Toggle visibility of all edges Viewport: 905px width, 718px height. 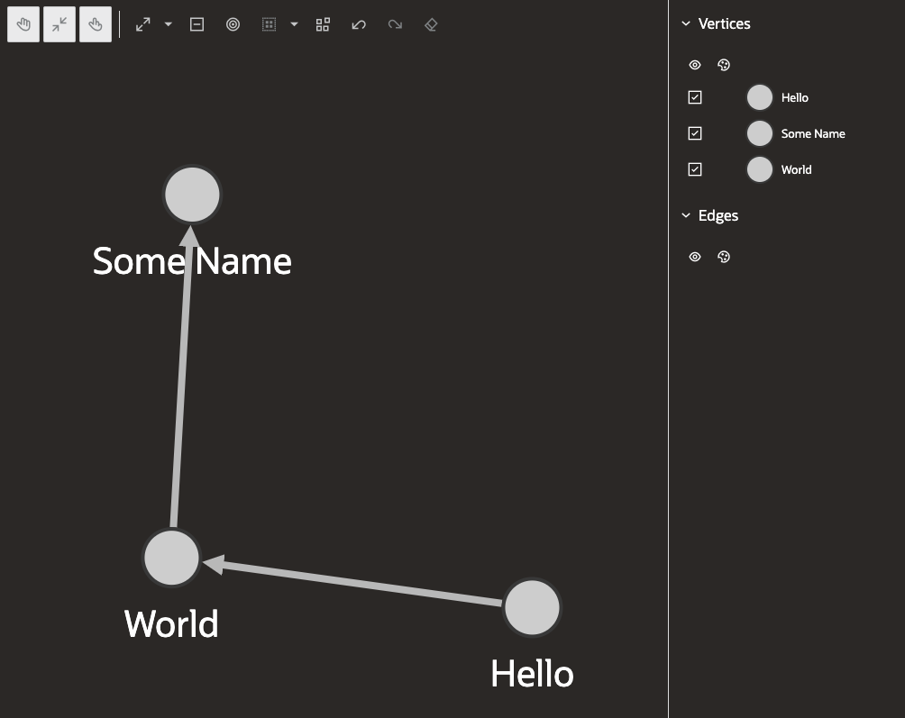[x=695, y=257]
